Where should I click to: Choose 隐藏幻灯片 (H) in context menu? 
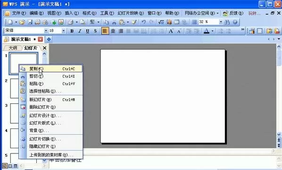click(x=51, y=146)
